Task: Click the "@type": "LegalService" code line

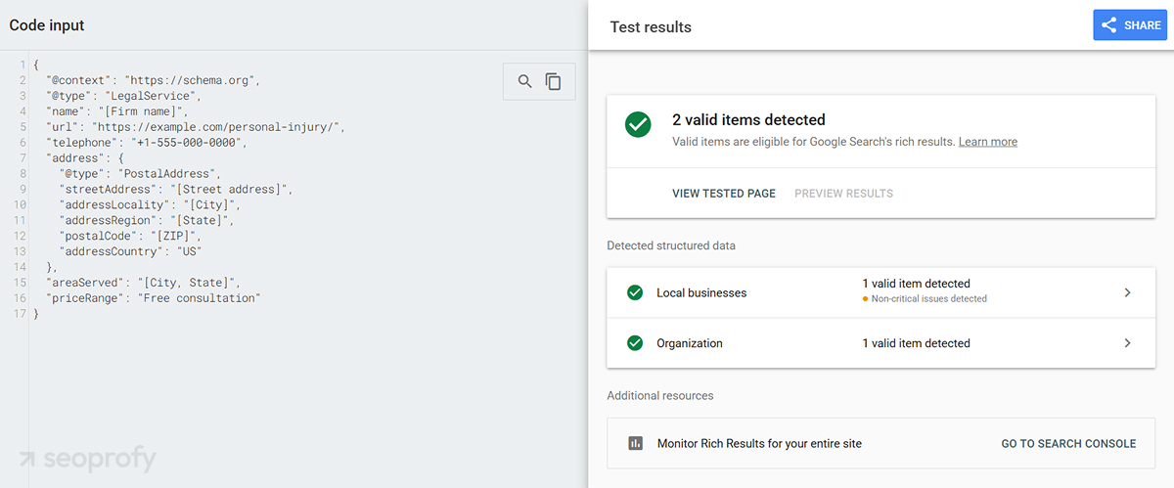Action: click(x=122, y=96)
